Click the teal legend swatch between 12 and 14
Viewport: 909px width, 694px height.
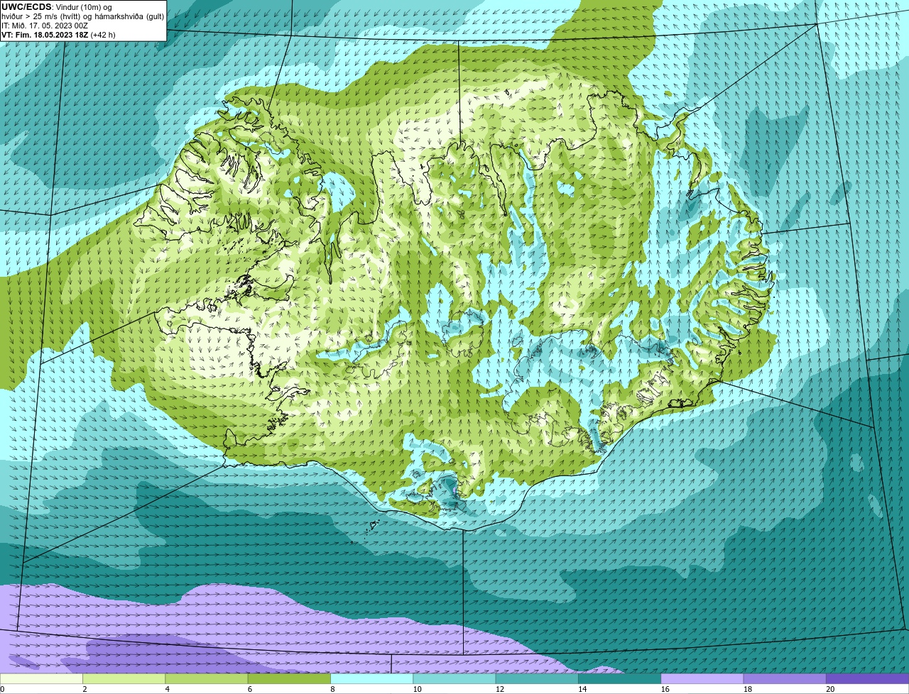(537, 679)
